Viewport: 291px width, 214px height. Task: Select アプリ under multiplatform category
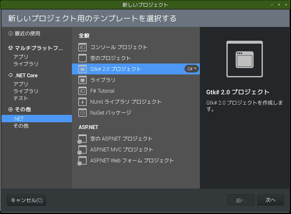point(21,56)
